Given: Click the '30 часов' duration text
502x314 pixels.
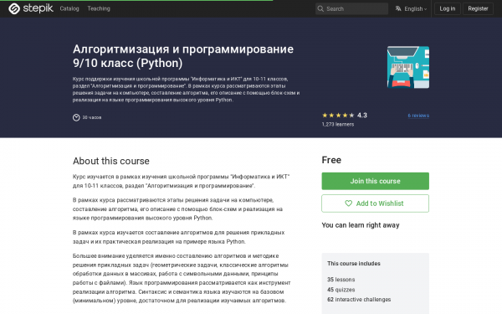Looking at the screenshot, I should 92,117.
